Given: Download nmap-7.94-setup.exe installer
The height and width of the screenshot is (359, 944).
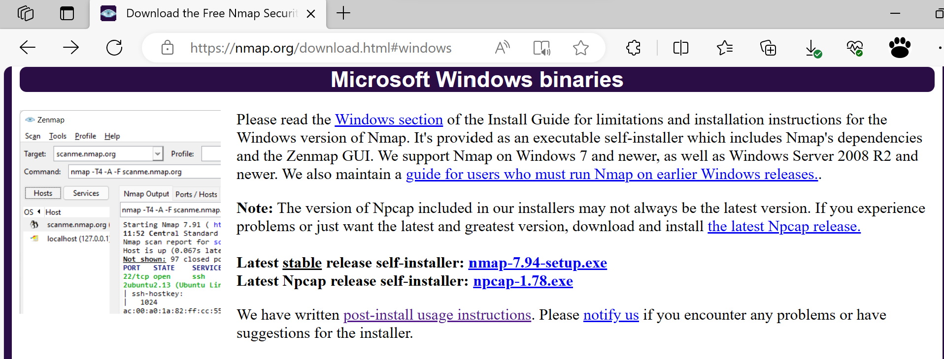Looking at the screenshot, I should point(537,263).
